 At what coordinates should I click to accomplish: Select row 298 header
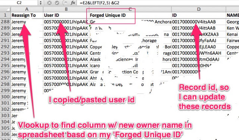[x=5, y=84]
